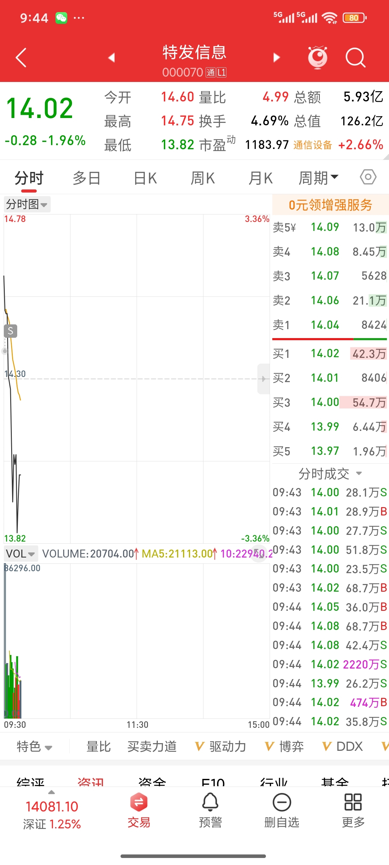The width and height of the screenshot is (389, 865).
Task: Switch to the 月K tab
Action: coord(261,178)
